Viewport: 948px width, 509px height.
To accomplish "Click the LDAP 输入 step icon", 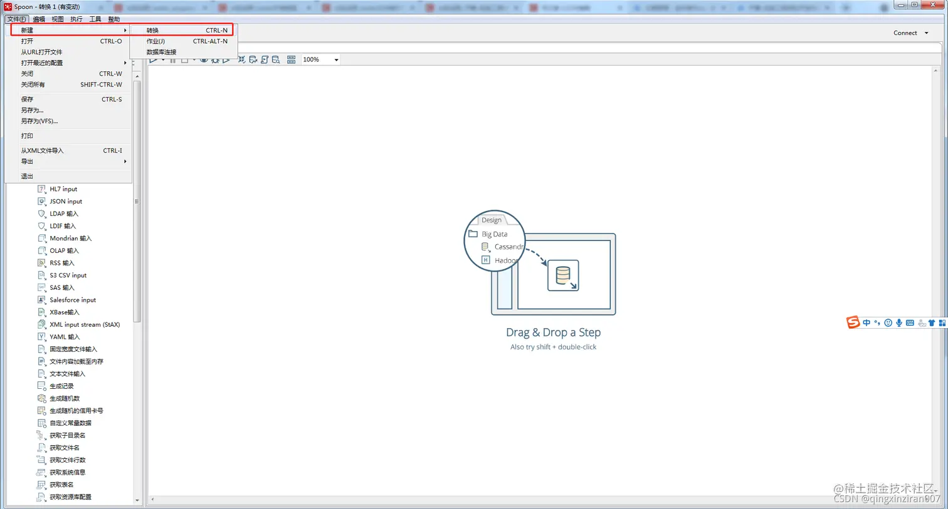I will [41, 213].
